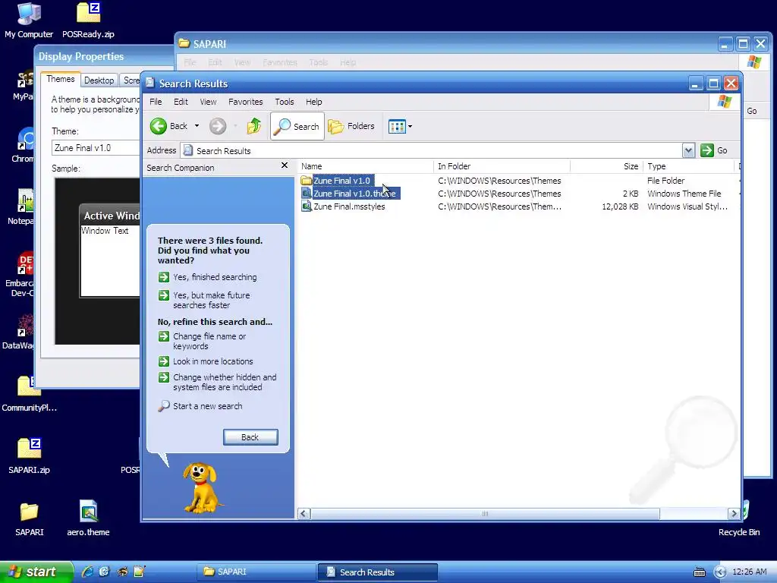The height and width of the screenshot is (583, 777).
Task: Click the 12:26 AM taskbar clock
Action: point(749,572)
